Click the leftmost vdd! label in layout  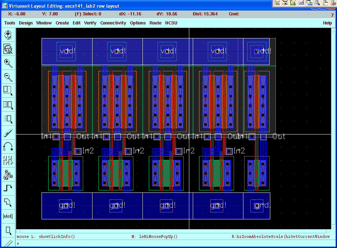click(x=67, y=51)
